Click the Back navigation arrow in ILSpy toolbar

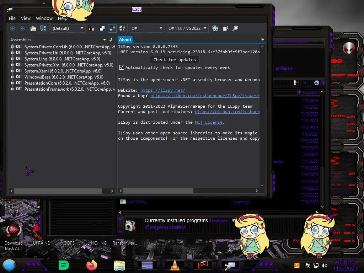pyautogui.click(x=12, y=28)
